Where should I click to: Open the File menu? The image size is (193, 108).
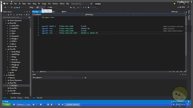7,4
